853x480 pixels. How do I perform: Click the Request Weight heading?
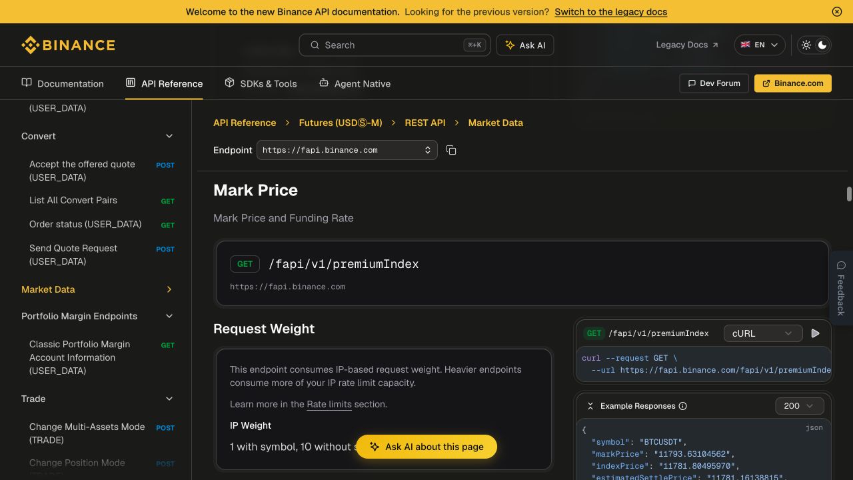tap(264, 329)
